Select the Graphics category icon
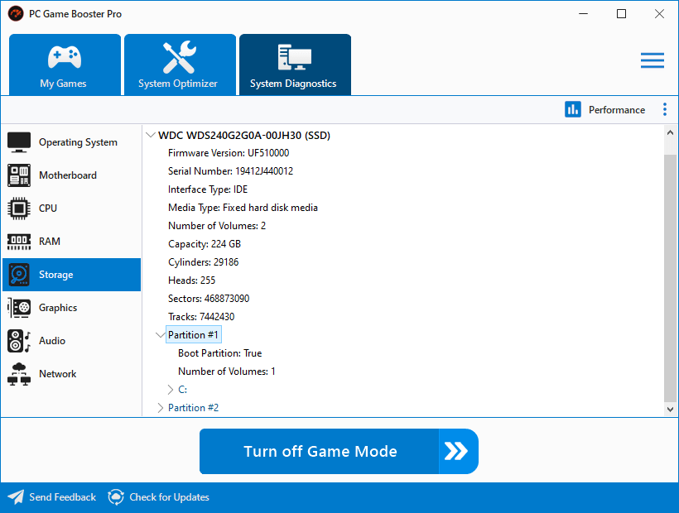 (20, 307)
